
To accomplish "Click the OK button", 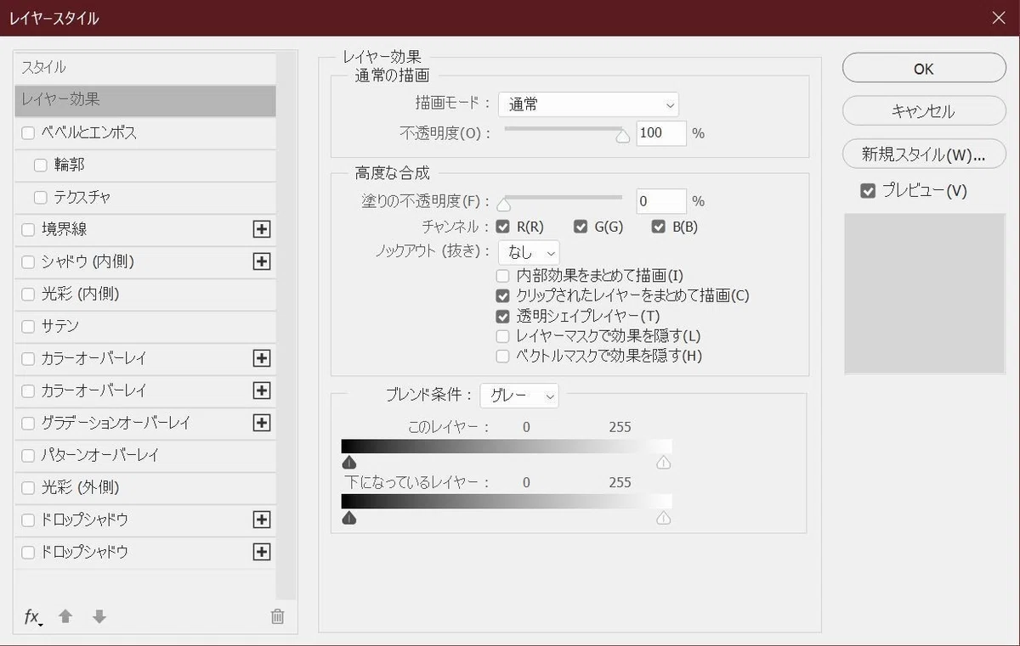I will click(x=924, y=70).
